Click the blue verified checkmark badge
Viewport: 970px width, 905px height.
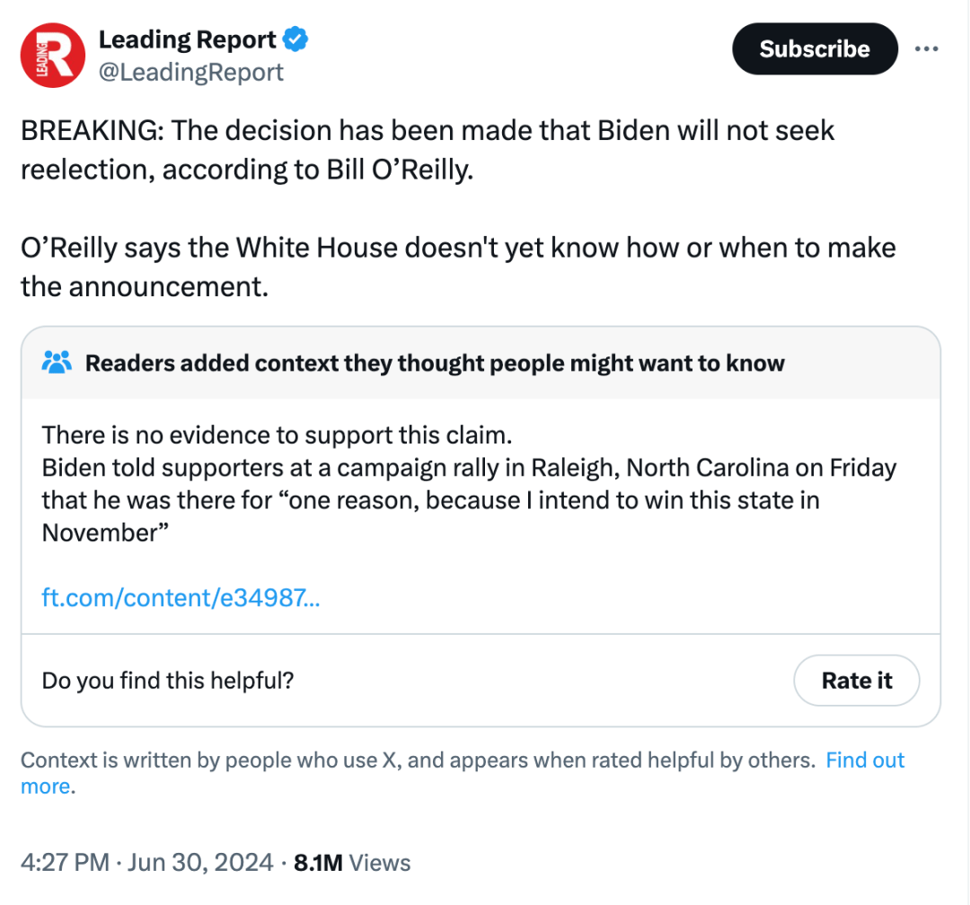click(295, 39)
